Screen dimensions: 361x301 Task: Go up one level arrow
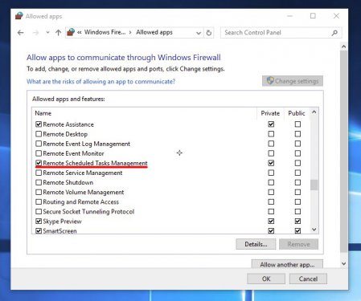pyautogui.click(x=58, y=33)
